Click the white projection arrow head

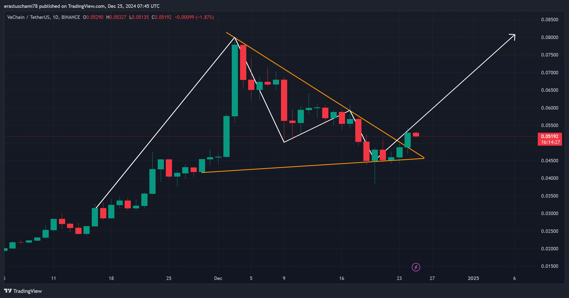point(513,36)
